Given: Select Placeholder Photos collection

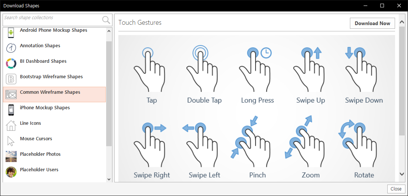Looking at the screenshot, I should tap(54, 156).
